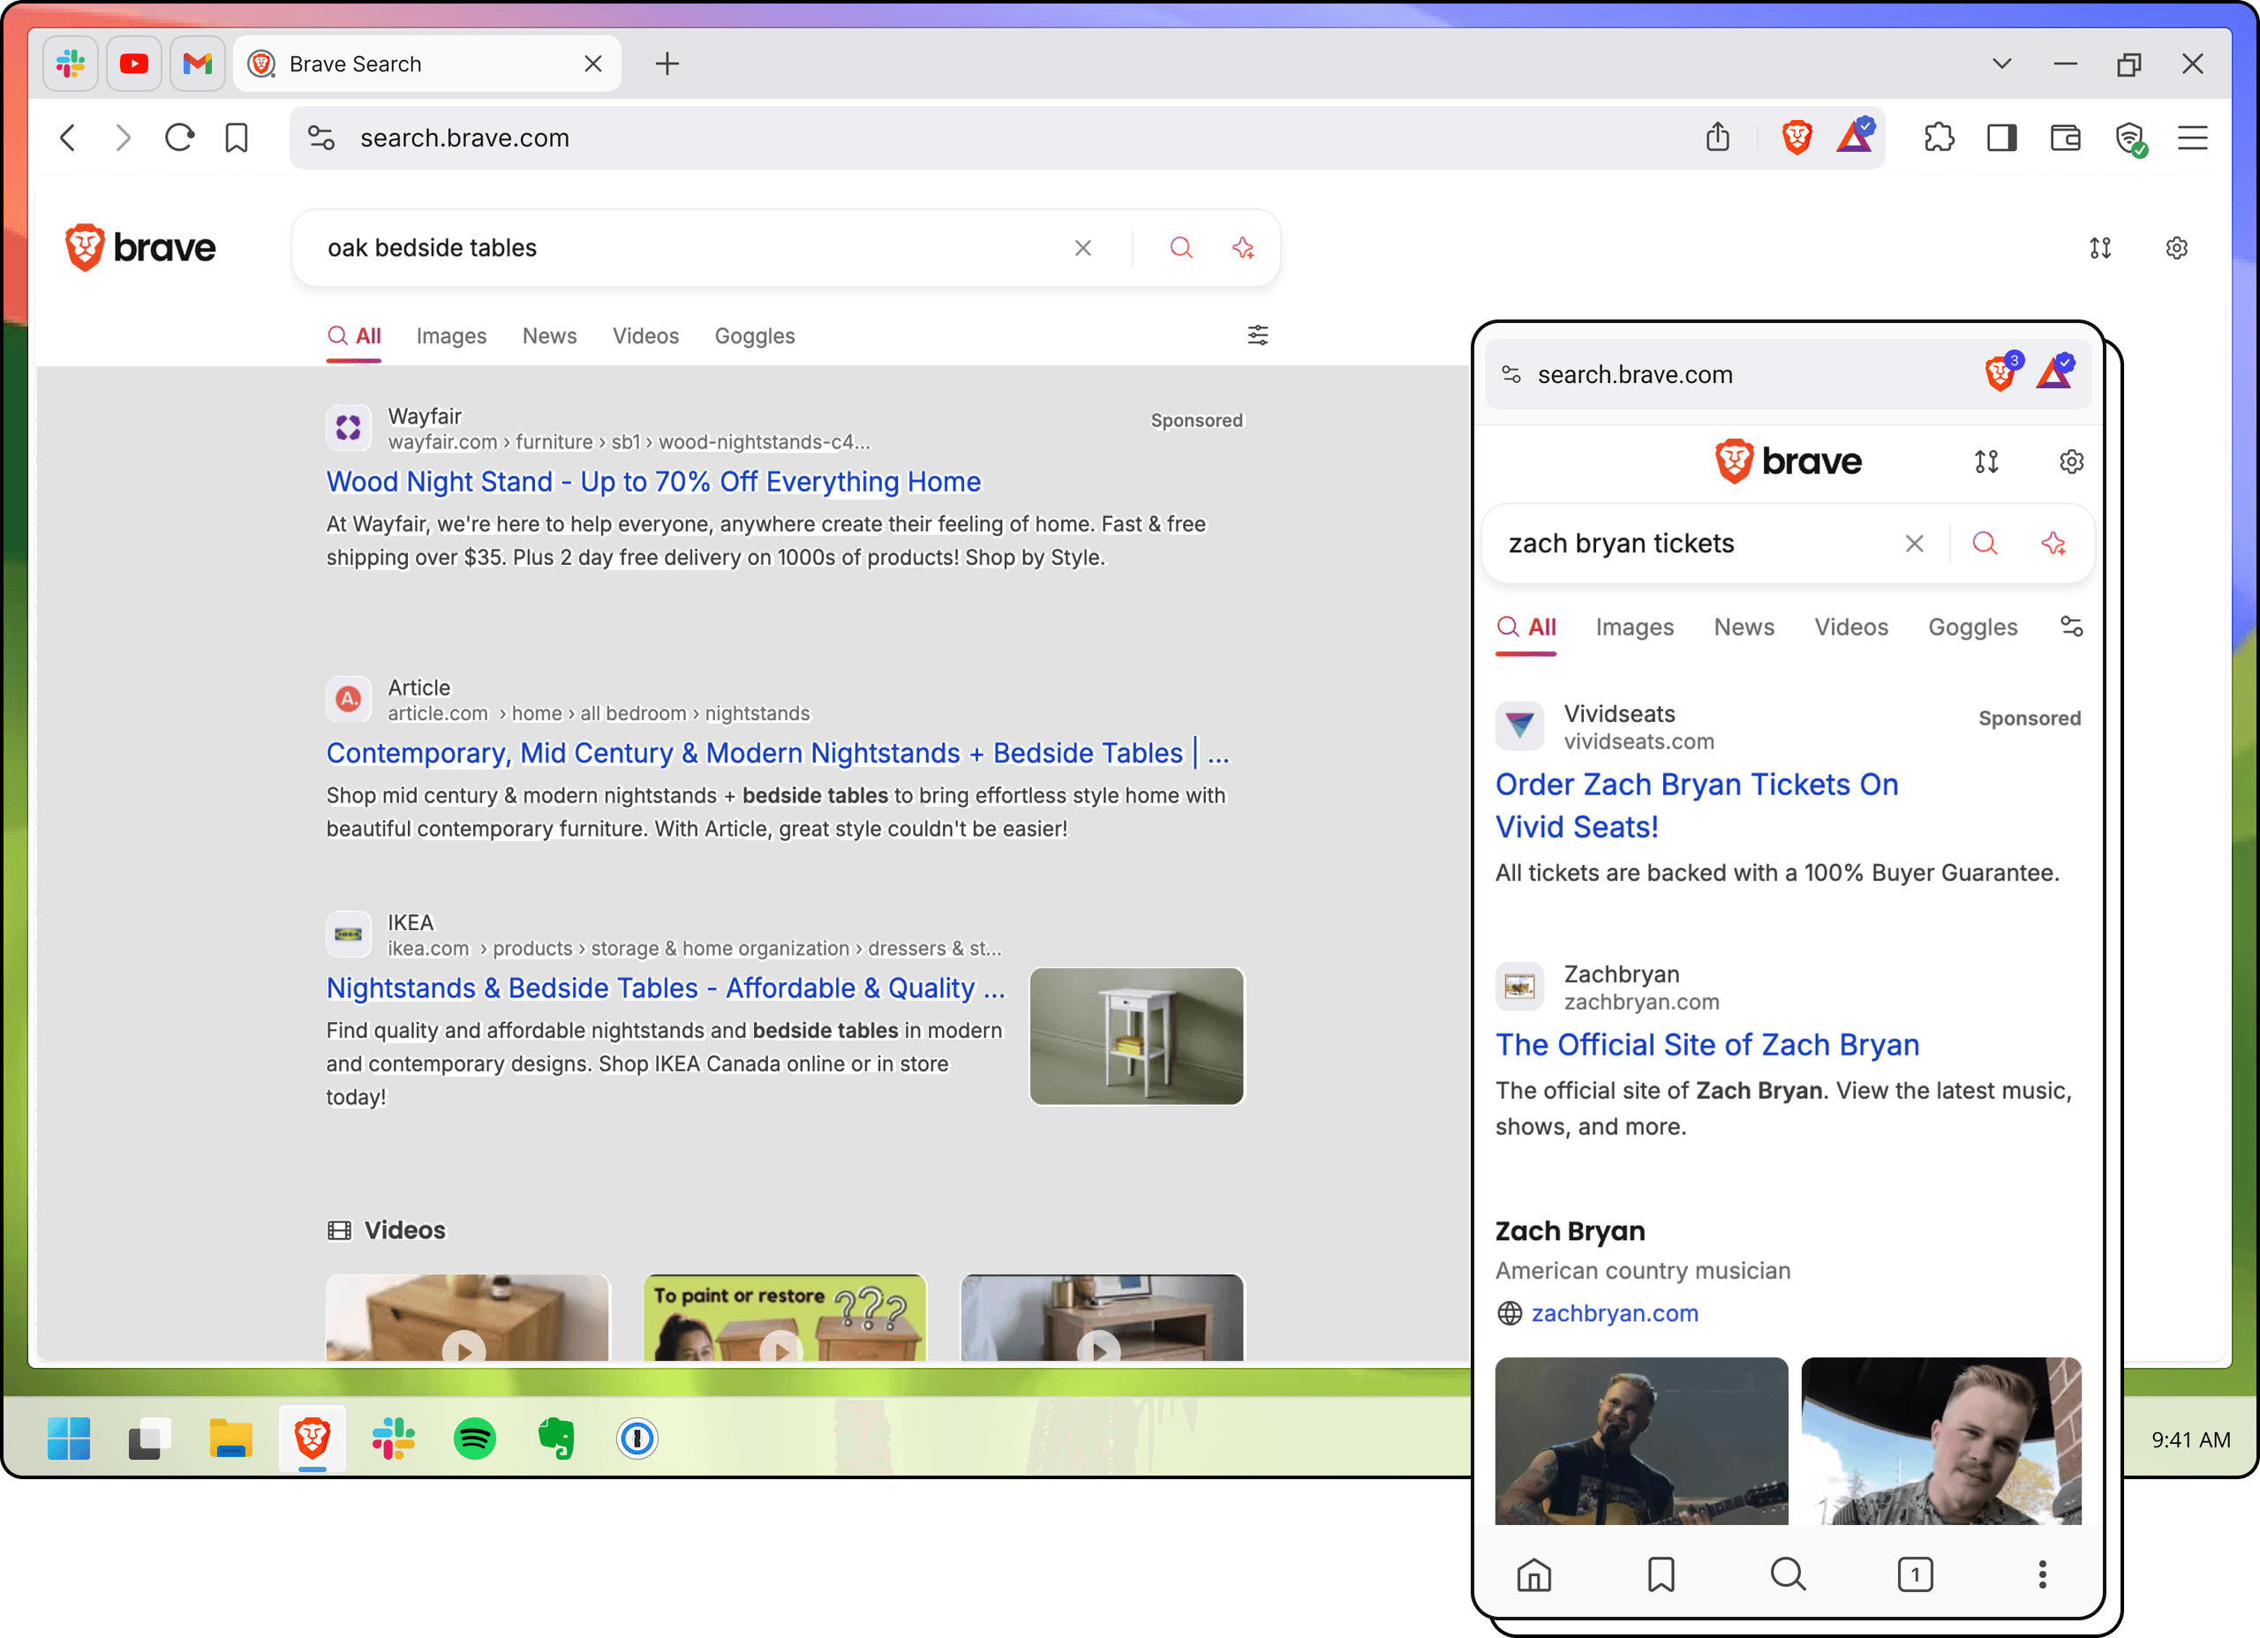Open Windows Start menu
The height and width of the screenshot is (1638, 2260).
[69, 1438]
